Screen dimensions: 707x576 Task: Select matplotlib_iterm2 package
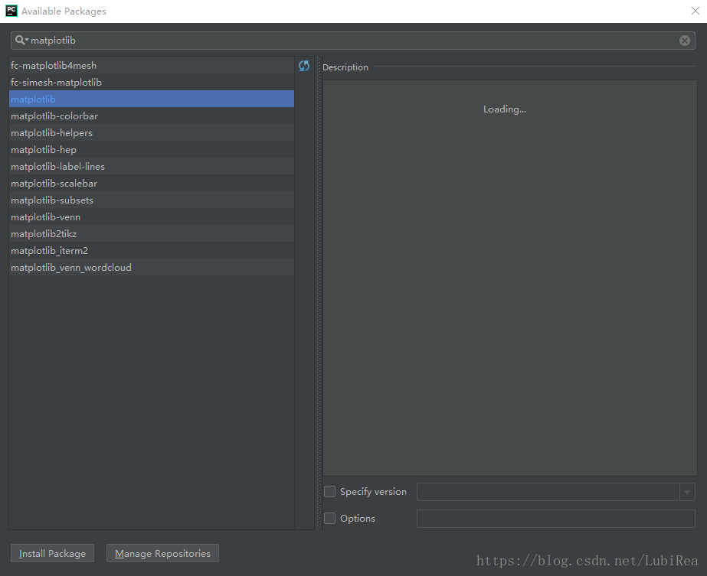tap(152, 250)
